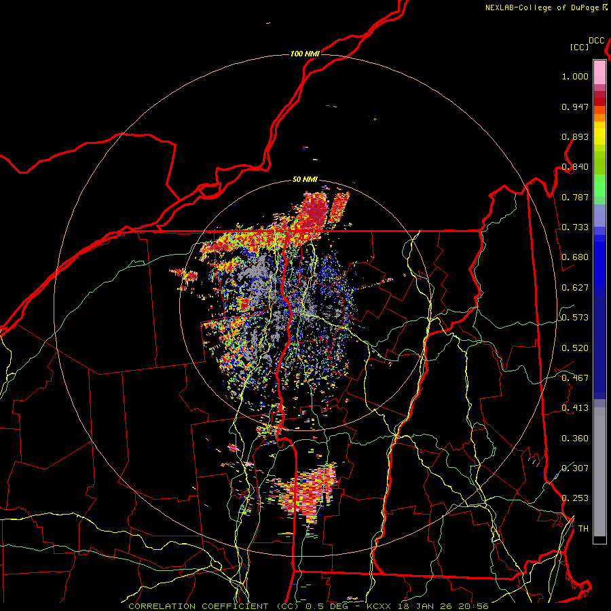Screen dimensions: 611x611
Task: Click the TH threshold label on legend
Action: pyautogui.click(x=583, y=529)
